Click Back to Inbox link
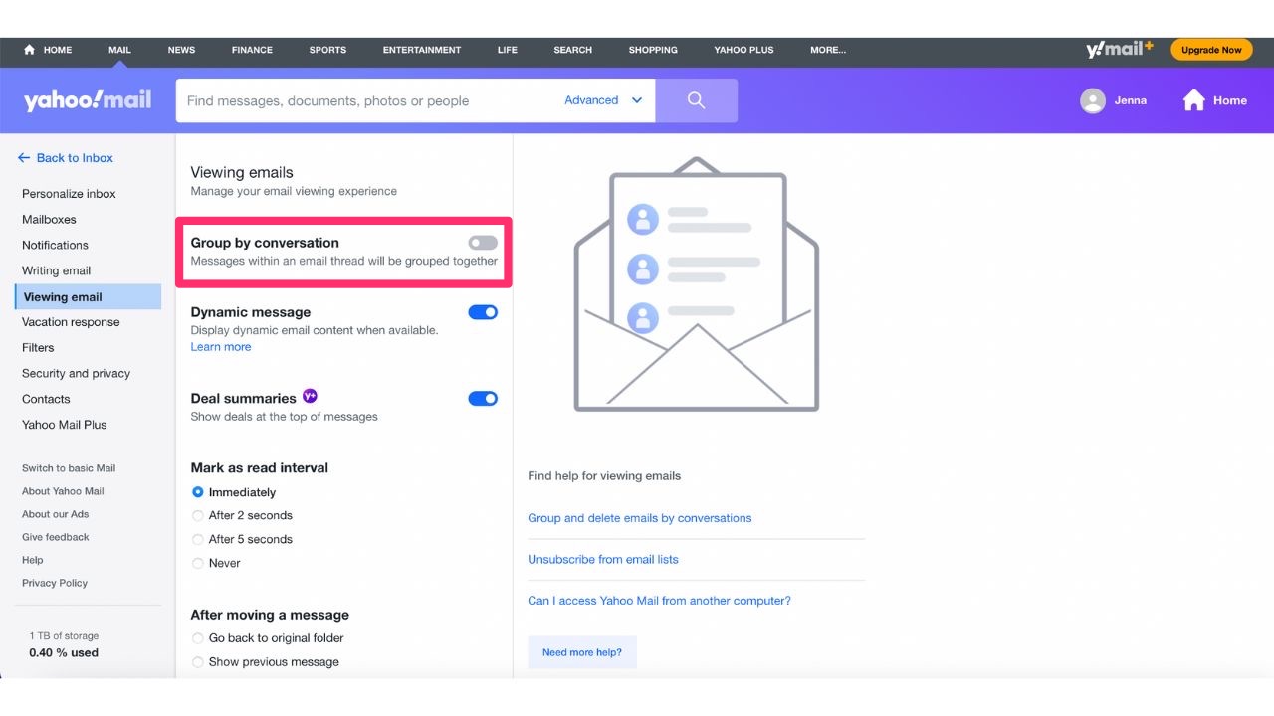Image resolution: width=1274 pixels, height=716 pixels. click(x=75, y=158)
